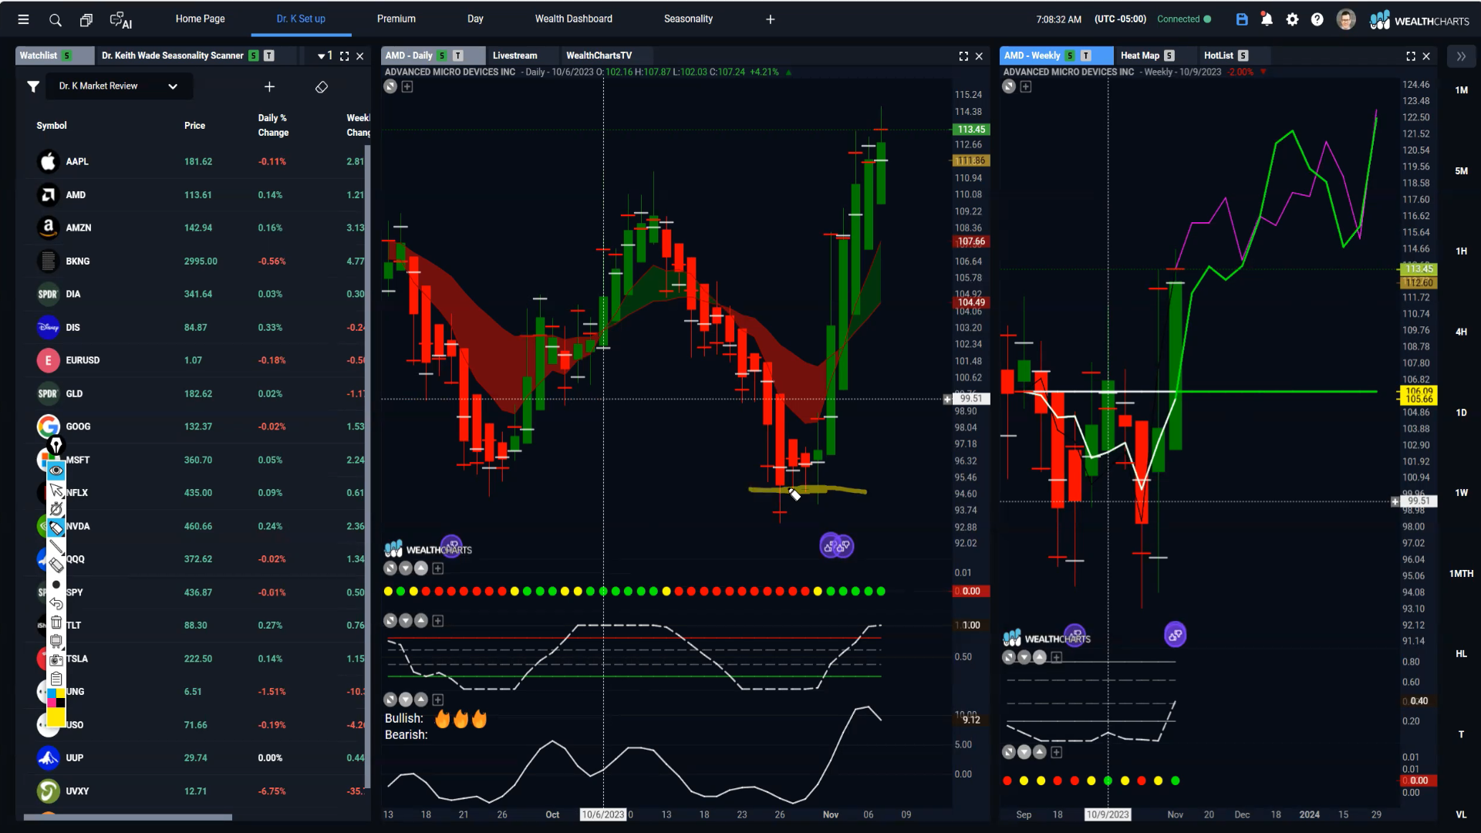Open the CMYK color palette swatch

click(56, 698)
